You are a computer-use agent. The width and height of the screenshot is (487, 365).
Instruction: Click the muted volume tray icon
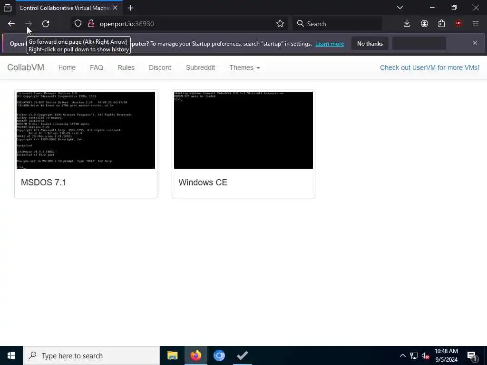pos(426,355)
